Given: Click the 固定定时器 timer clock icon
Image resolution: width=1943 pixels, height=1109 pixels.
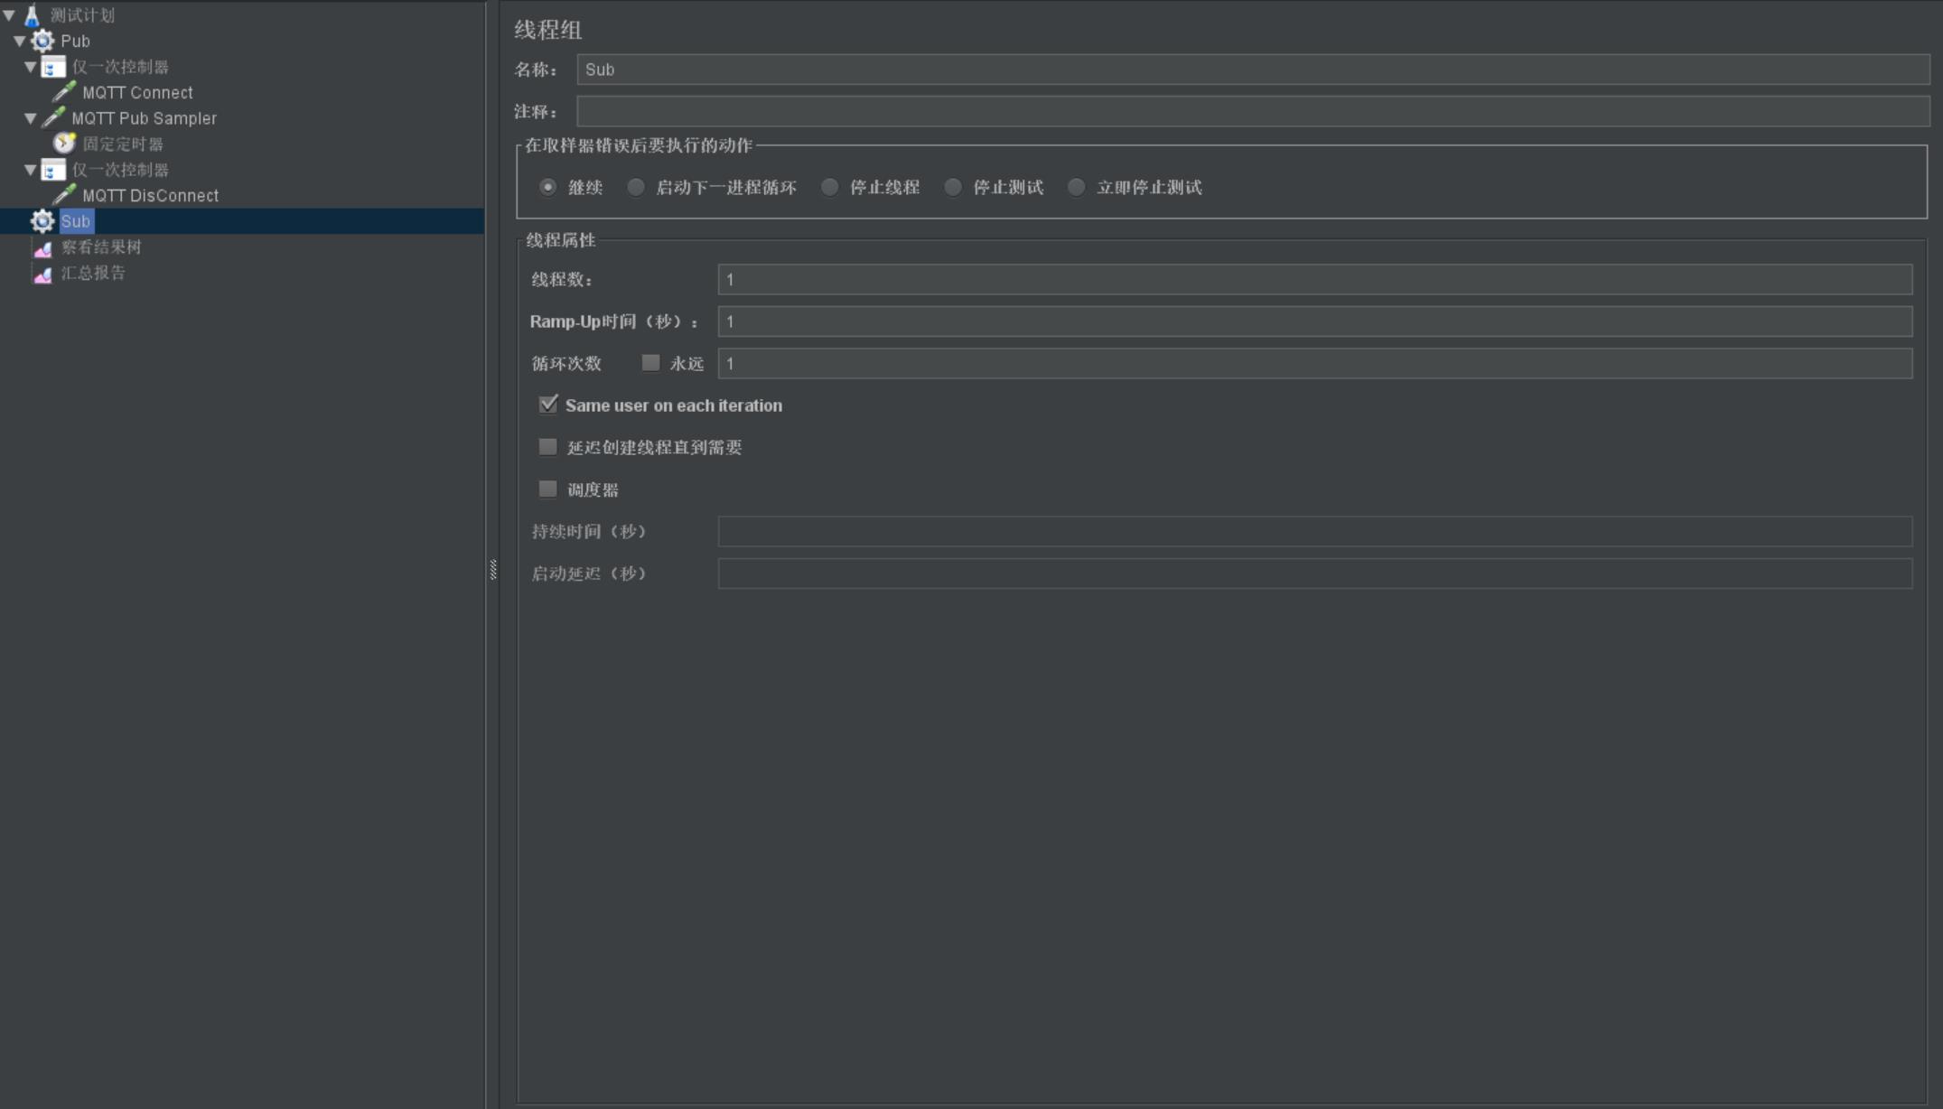Looking at the screenshot, I should pyautogui.click(x=64, y=144).
